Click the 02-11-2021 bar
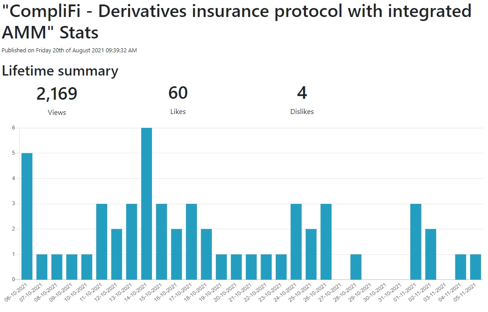 click(x=431, y=254)
